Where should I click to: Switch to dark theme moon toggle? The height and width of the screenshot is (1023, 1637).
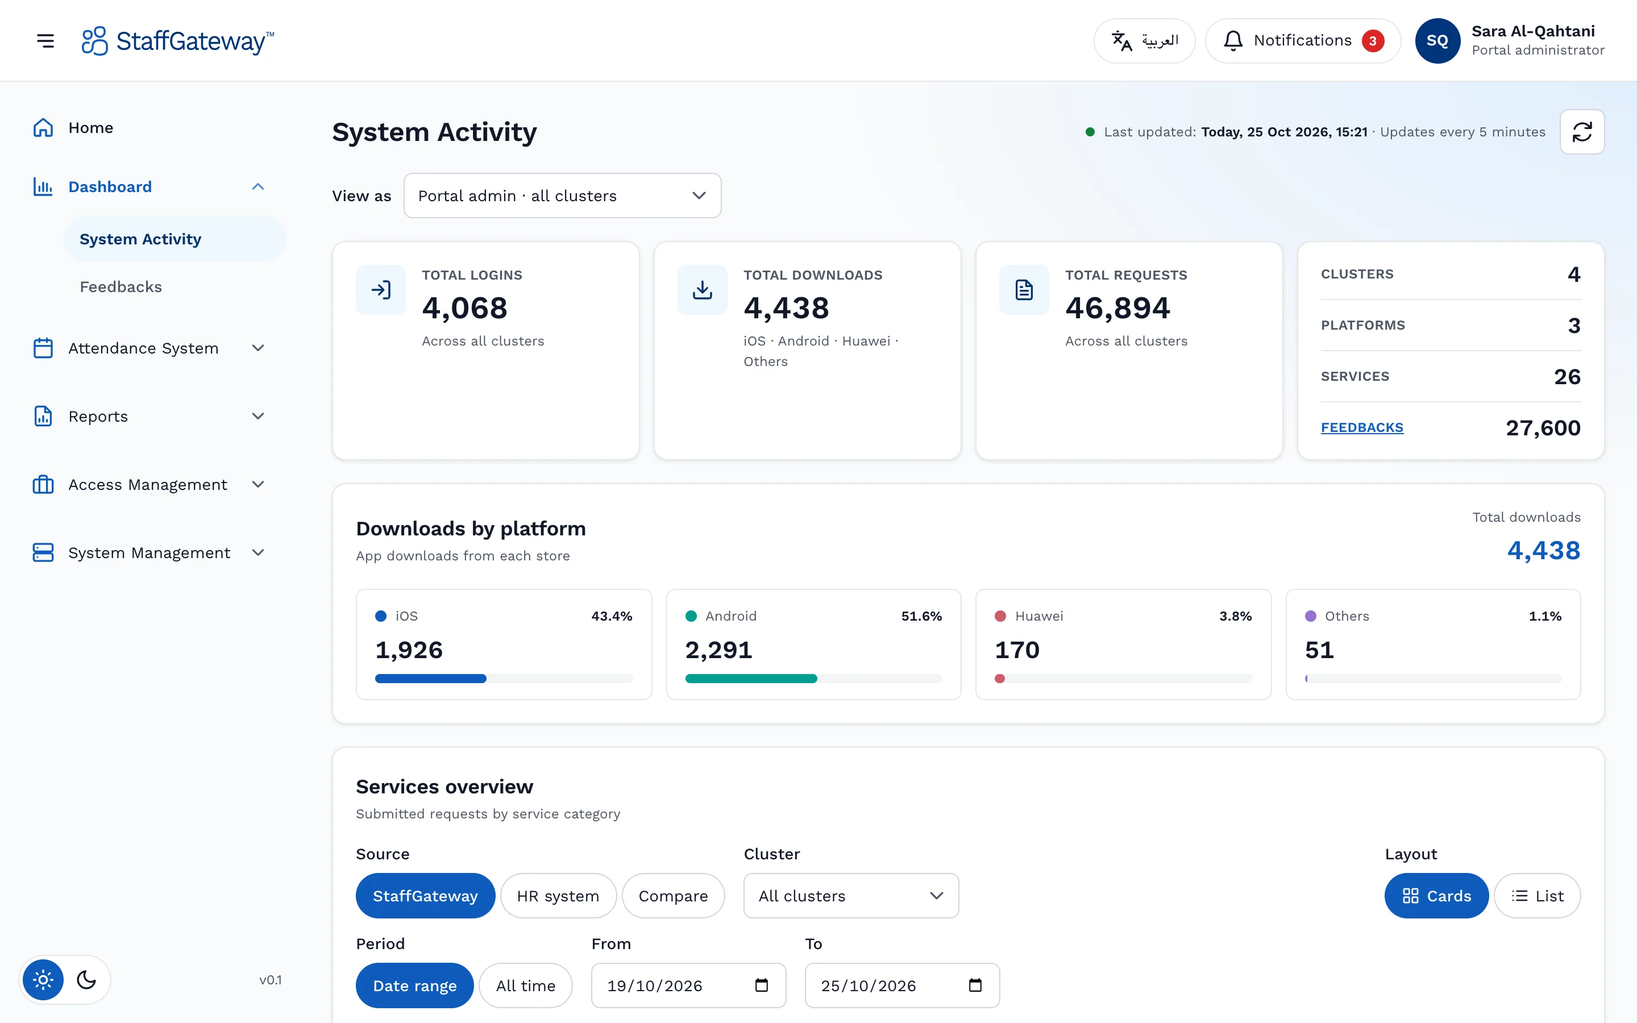tap(86, 979)
